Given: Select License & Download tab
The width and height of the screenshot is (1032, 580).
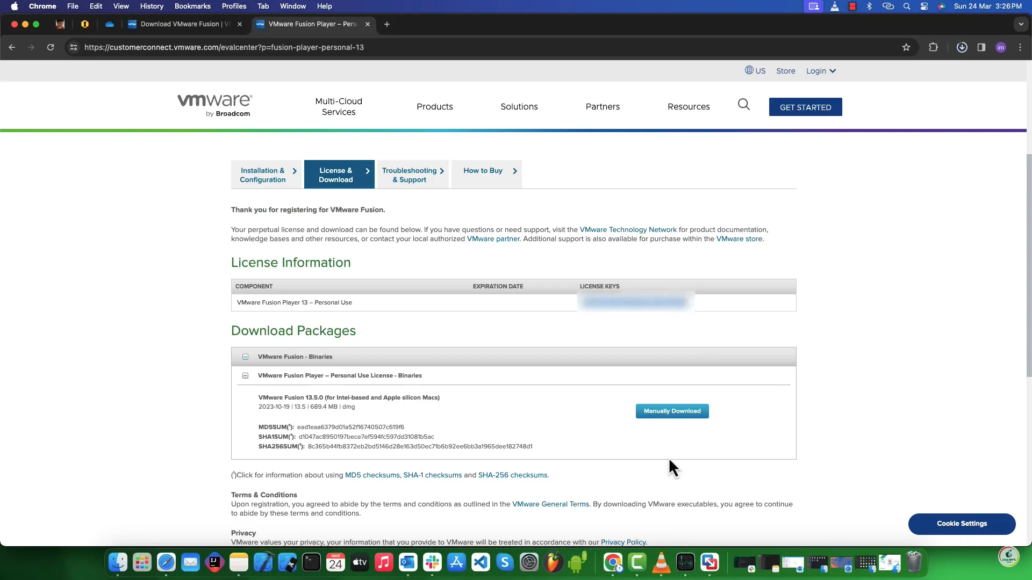Looking at the screenshot, I should point(339,175).
